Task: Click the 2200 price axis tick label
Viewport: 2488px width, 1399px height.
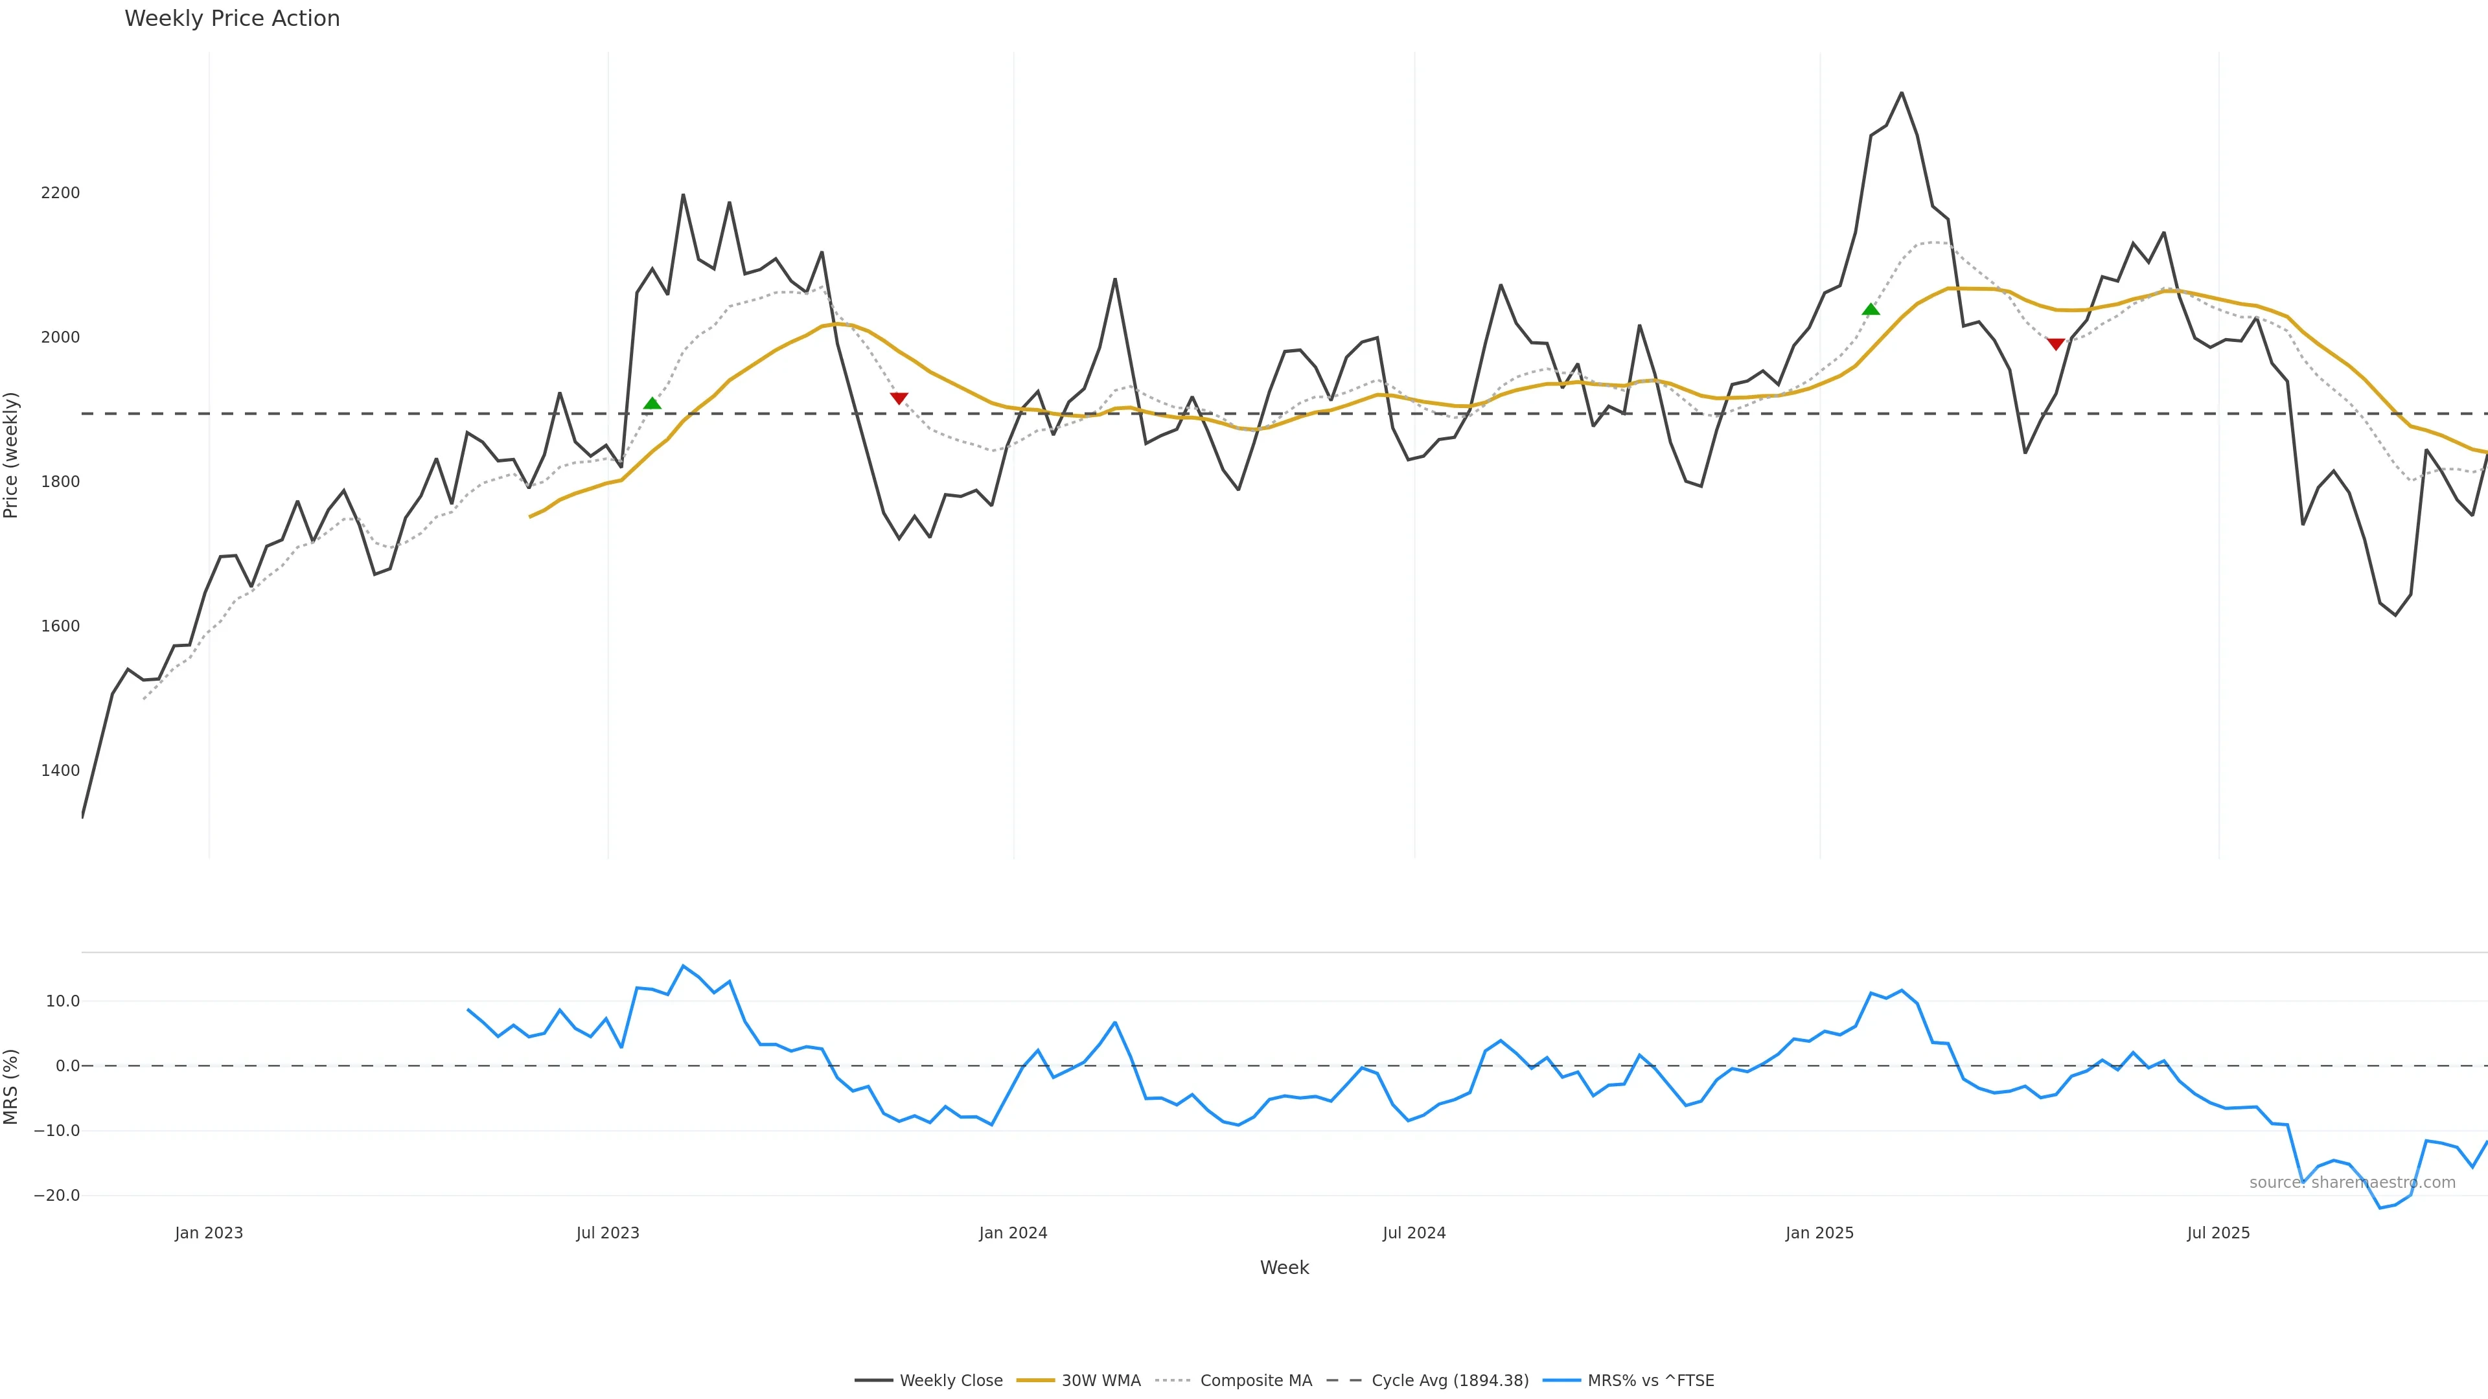Action: click(60, 193)
